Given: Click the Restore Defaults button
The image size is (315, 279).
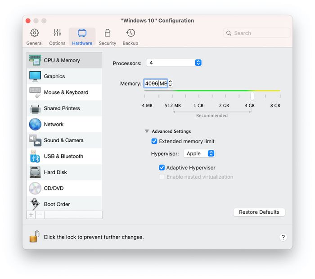Looking at the screenshot, I should [x=259, y=212].
